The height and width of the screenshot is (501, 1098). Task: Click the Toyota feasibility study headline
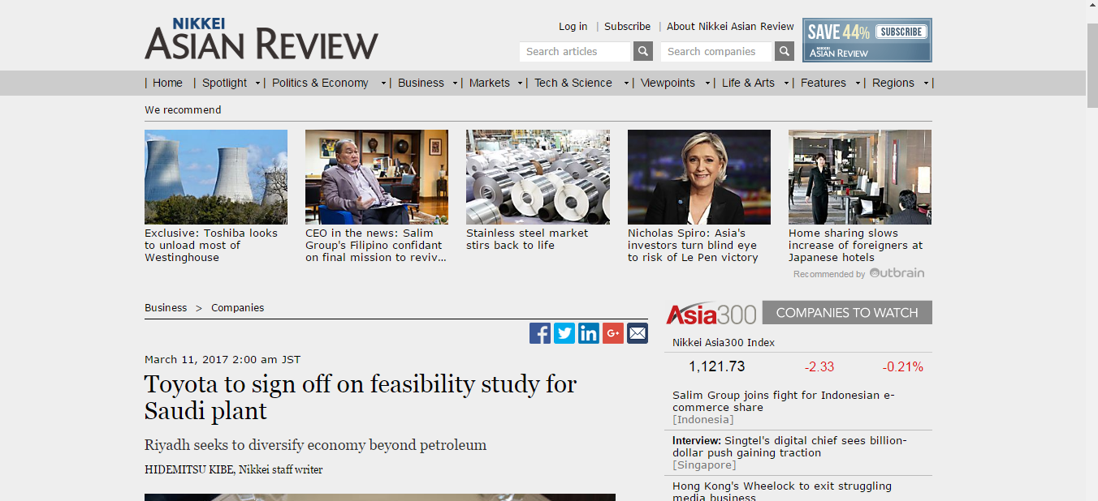pos(361,397)
